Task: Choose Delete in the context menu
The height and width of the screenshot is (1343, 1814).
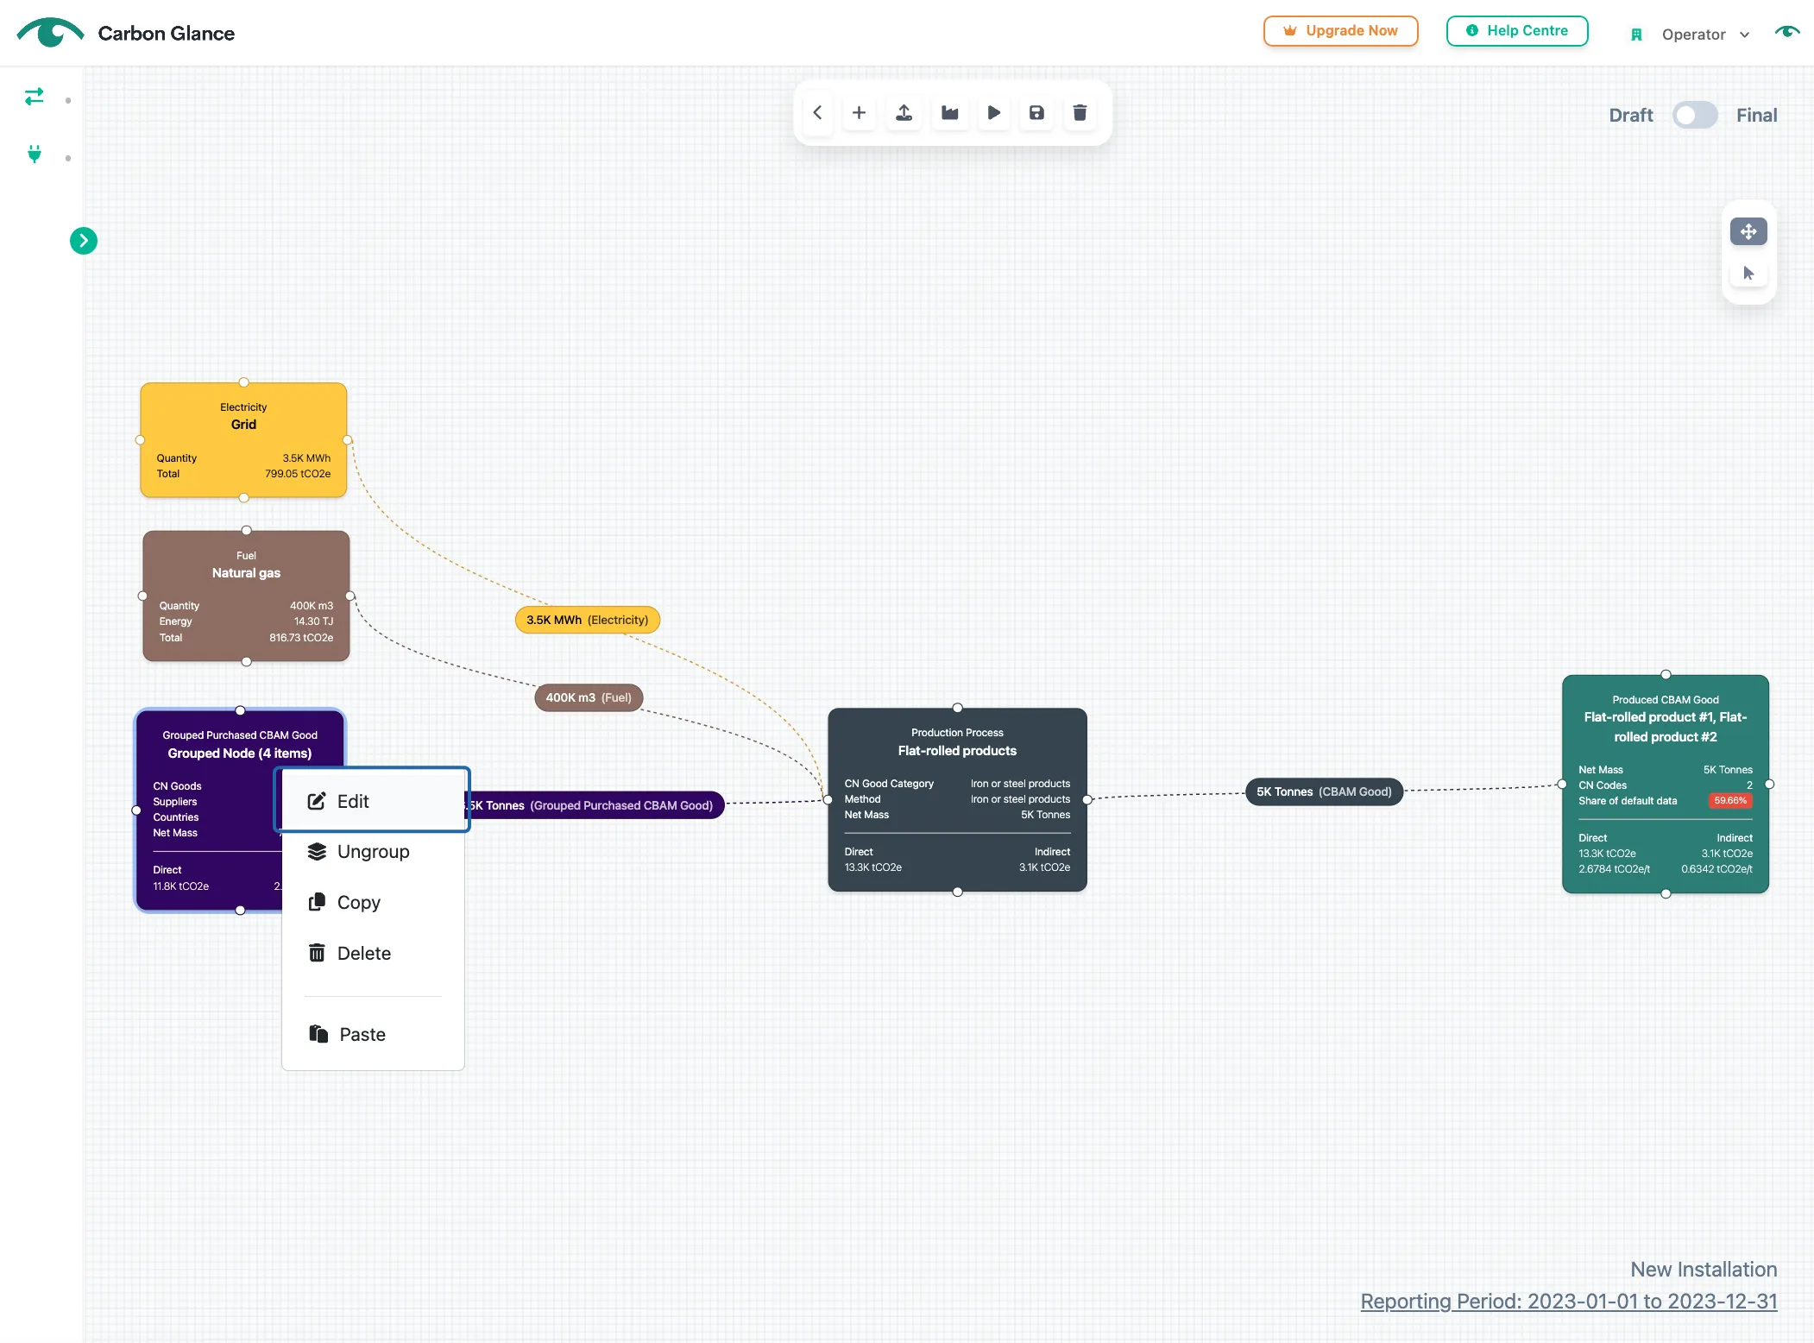Action: [x=373, y=954]
